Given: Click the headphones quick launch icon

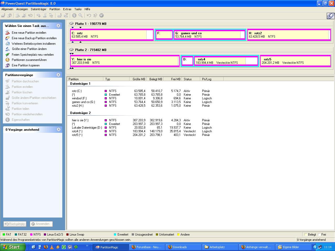Looking at the screenshot, I should tap(70, 247).
